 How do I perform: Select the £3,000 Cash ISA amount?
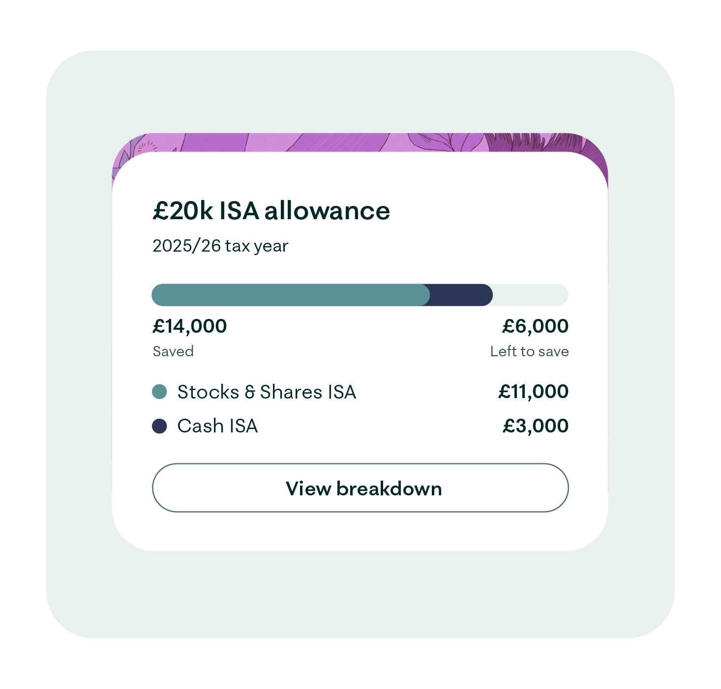(x=535, y=426)
